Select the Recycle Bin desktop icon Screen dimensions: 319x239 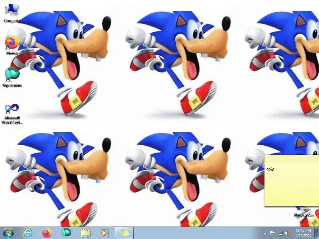[303, 212]
